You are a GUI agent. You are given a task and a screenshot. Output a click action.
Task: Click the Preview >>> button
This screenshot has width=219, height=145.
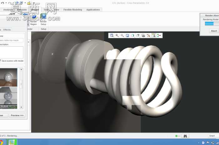coord(17,115)
